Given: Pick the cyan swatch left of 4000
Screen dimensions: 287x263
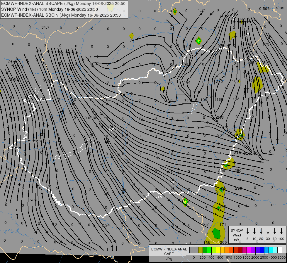Looking at the screenshot, I should [x=271, y=250].
